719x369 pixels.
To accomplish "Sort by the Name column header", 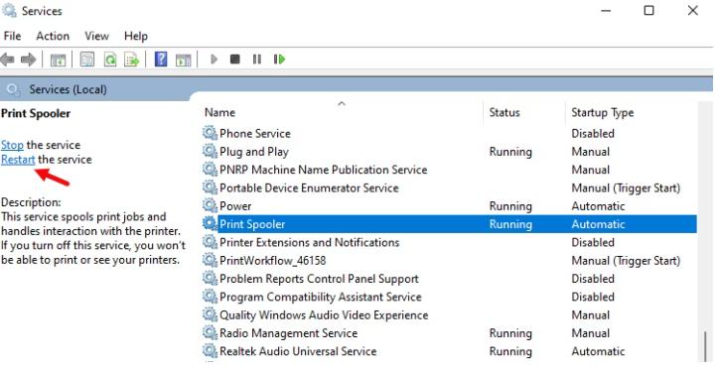I will pyautogui.click(x=219, y=113).
